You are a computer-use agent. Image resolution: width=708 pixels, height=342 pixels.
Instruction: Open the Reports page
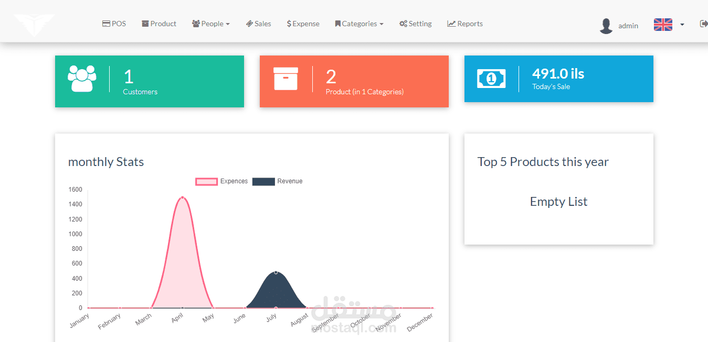[465, 24]
